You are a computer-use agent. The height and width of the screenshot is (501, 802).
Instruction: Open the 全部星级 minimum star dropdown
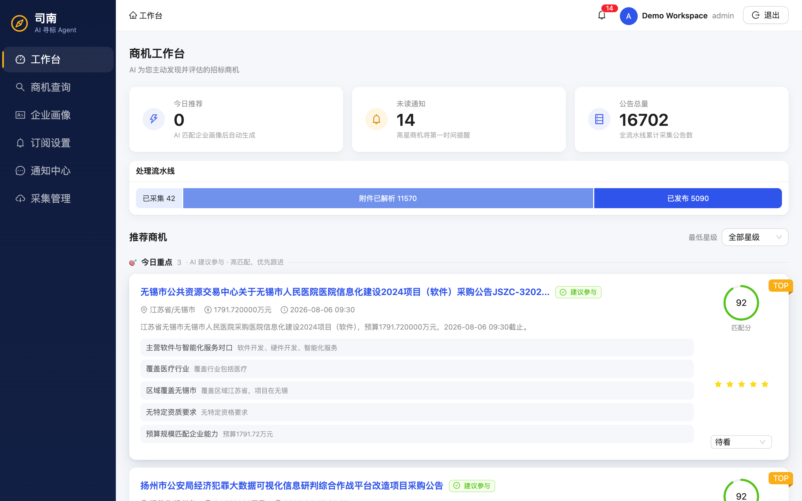pyautogui.click(x=755, y=237)
